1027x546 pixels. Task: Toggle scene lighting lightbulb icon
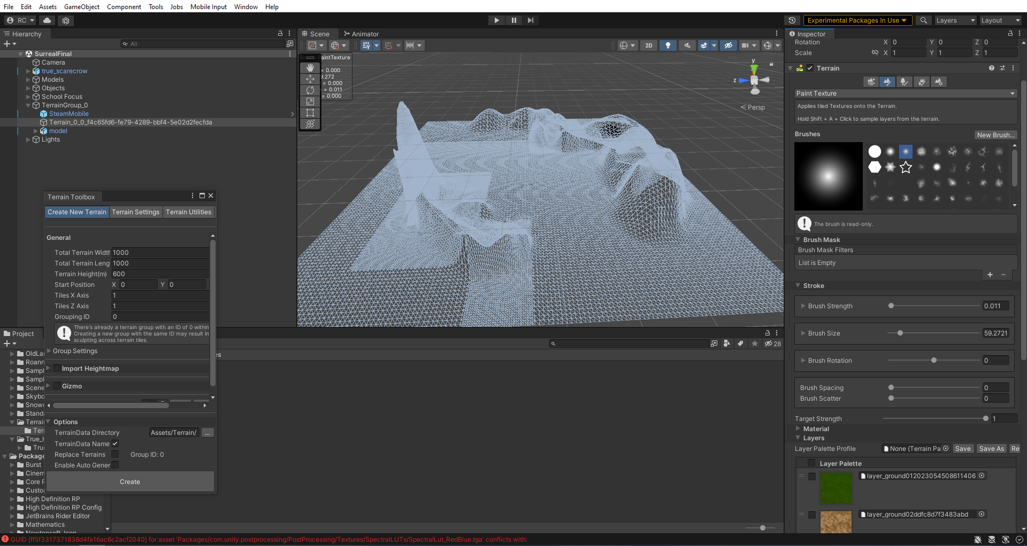point(668,45)
